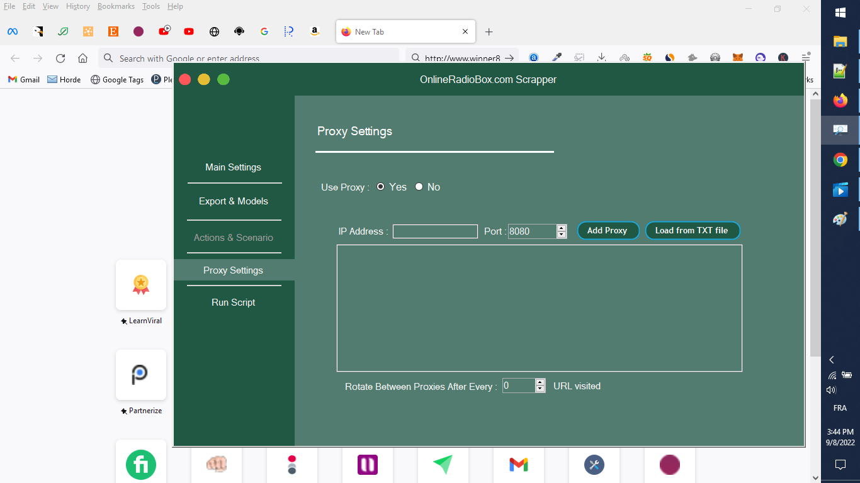This screenshot has height=483, width=860.
Task: Open Firefox History menu
Action: [78, 6]
